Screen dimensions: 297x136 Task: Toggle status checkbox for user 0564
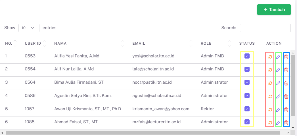click(247, 83)
